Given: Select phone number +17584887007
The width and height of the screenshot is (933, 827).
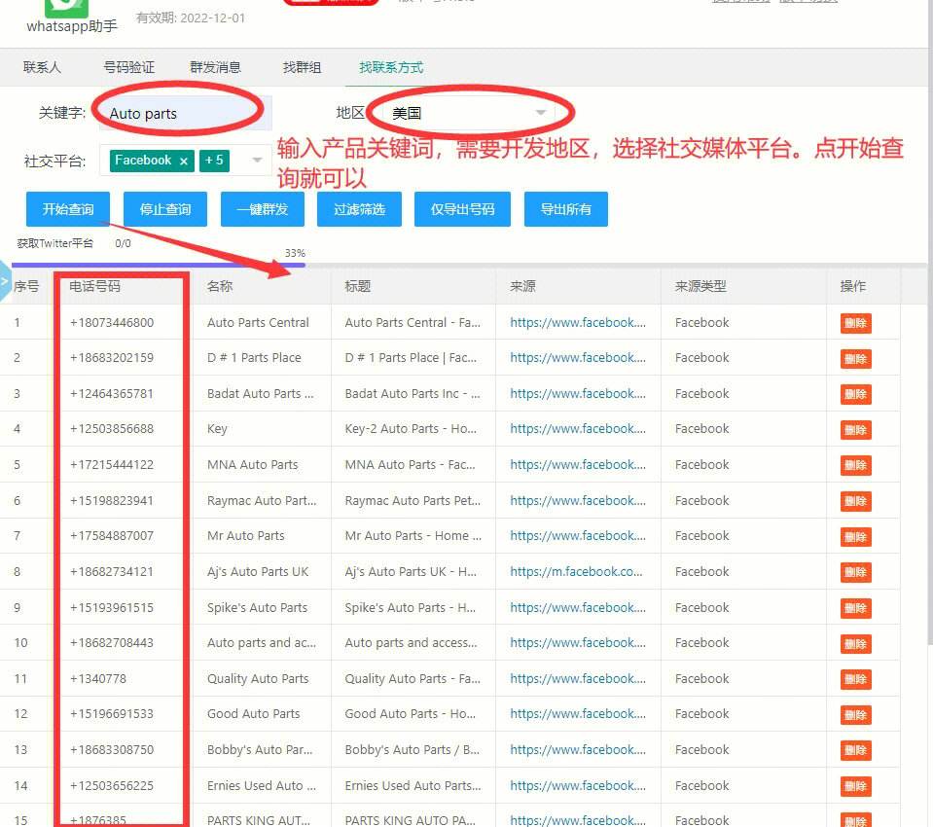Looking at the screenshot, I should click(x=112, y=535).
